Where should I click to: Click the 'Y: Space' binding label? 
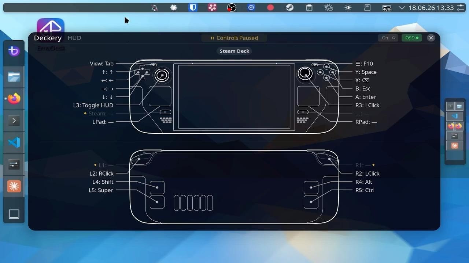[x=366, y=72]
